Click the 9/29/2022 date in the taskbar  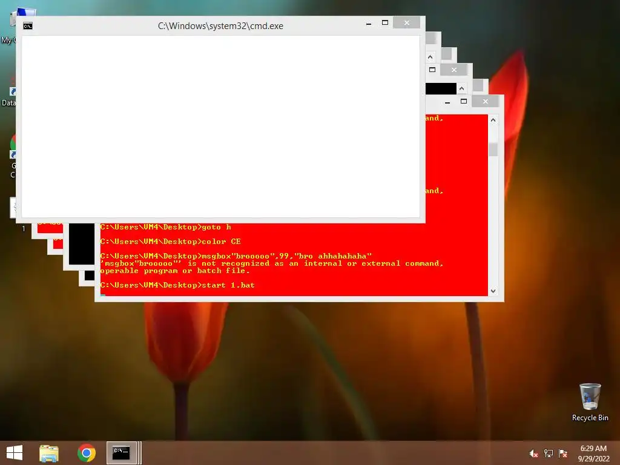[x=593, y=459]
